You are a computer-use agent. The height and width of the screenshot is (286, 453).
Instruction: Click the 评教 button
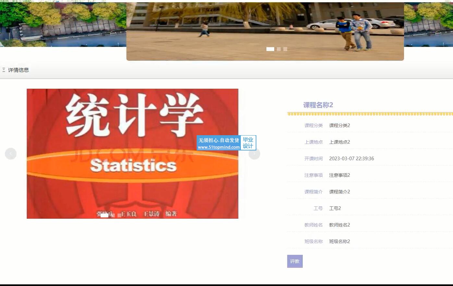pyautogui.click(x=295, y=261)
